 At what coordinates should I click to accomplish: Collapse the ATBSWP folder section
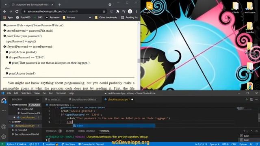click(x=11, y=122)
